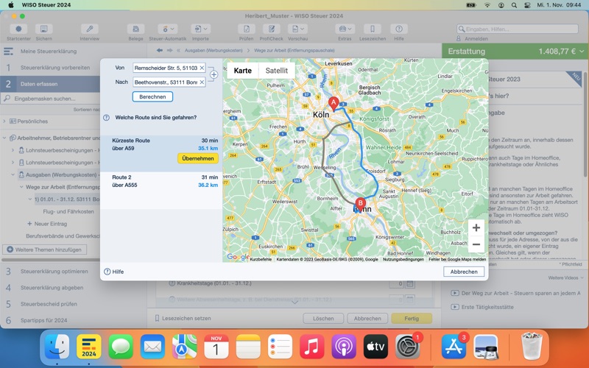Clear the Nach address field
This screenshot has width=589, height=368.
[x=202, y=82]
